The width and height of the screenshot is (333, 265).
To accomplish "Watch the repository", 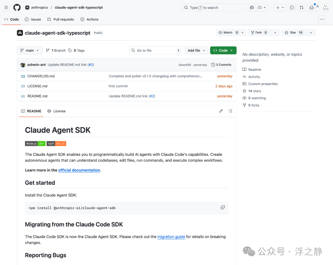I will point(231,32).
